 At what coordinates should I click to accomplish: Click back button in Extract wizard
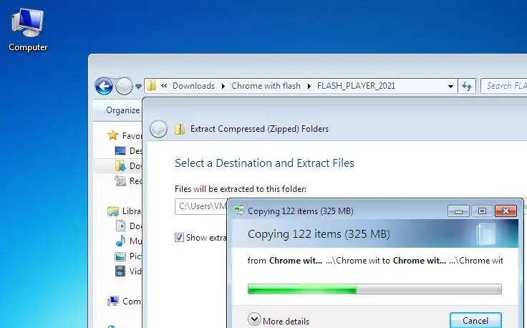click(158, 129)
